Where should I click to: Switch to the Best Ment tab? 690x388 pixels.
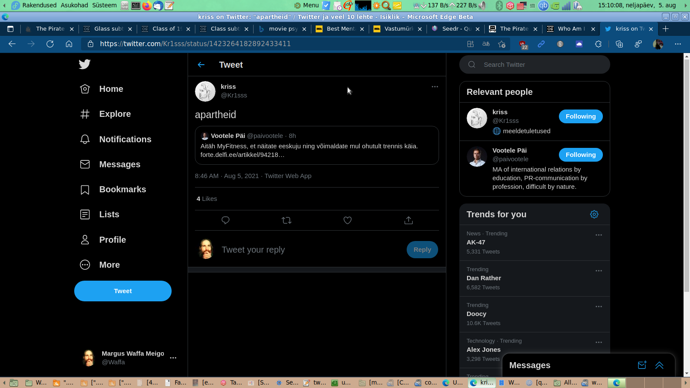tap(340, 29)
